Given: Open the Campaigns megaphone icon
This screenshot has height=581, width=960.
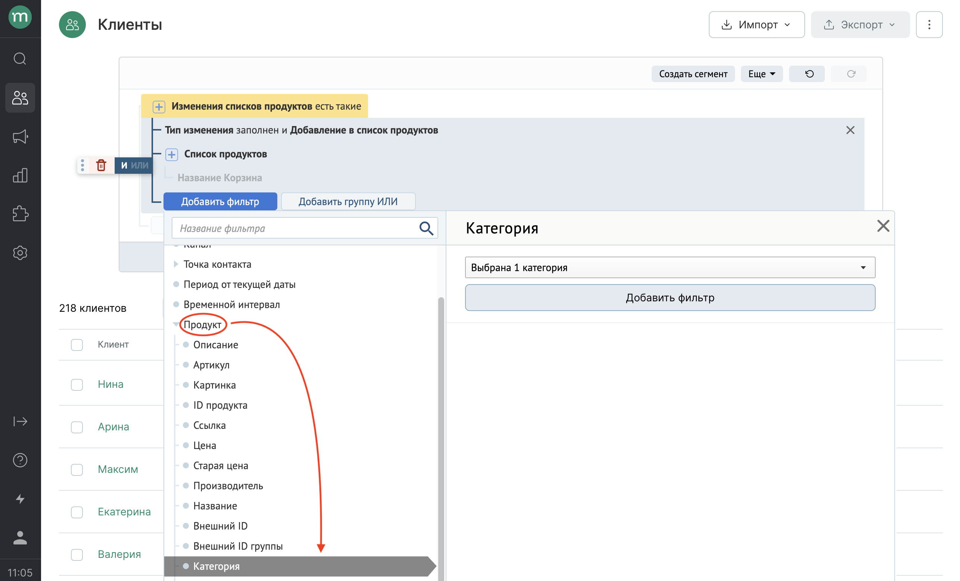Looking at the screenshot, I should click(20, 136).
